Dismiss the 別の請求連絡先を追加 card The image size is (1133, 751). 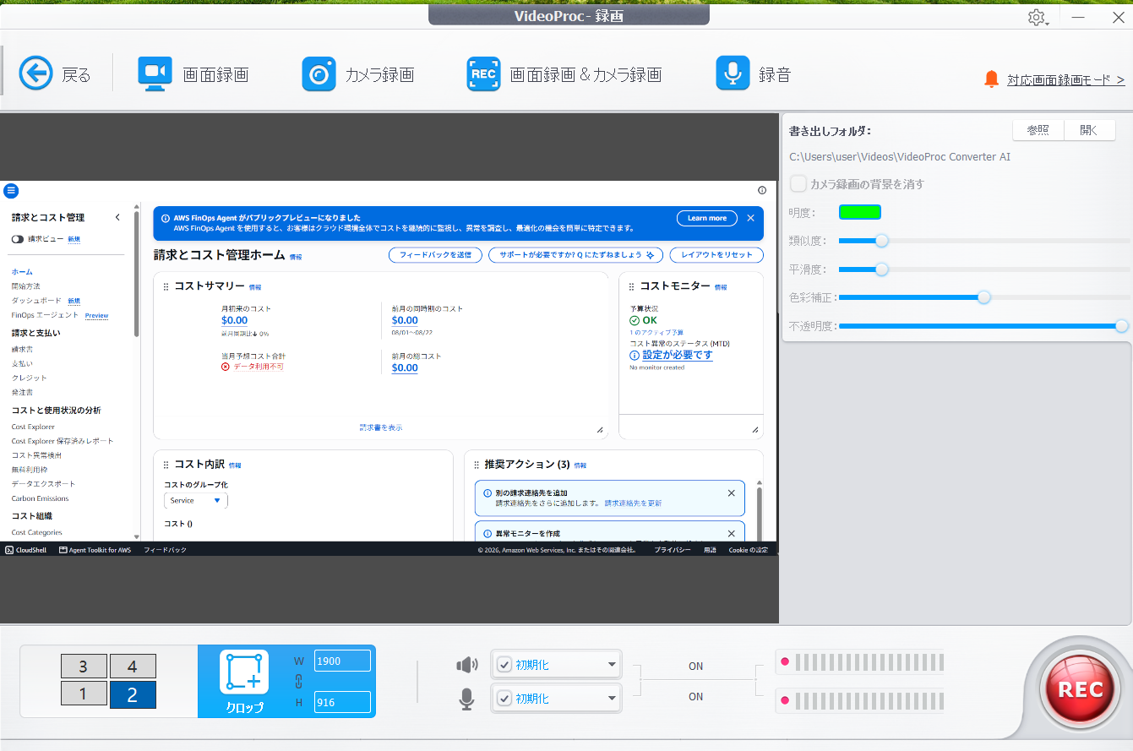pos(732,493)
